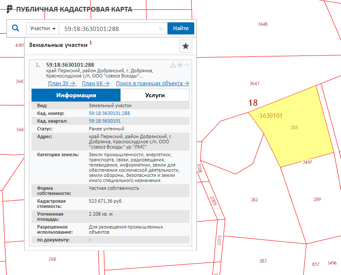Click the Земельный участок type value
The height and width of the screenshot is (275, 341).
[110, 105]
